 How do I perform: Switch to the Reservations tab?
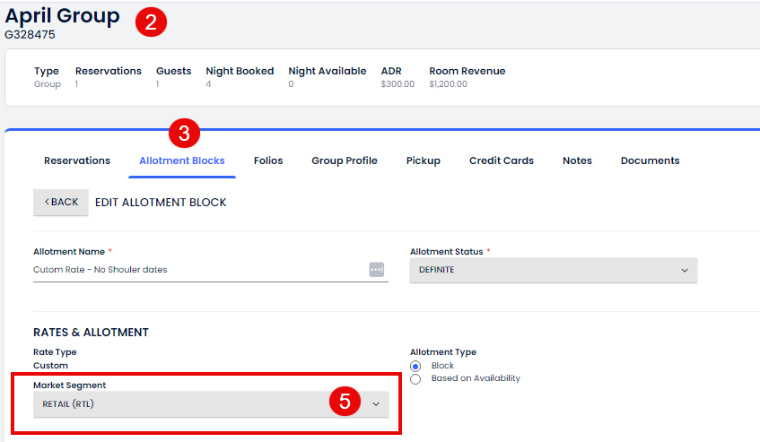pos(77,160)
